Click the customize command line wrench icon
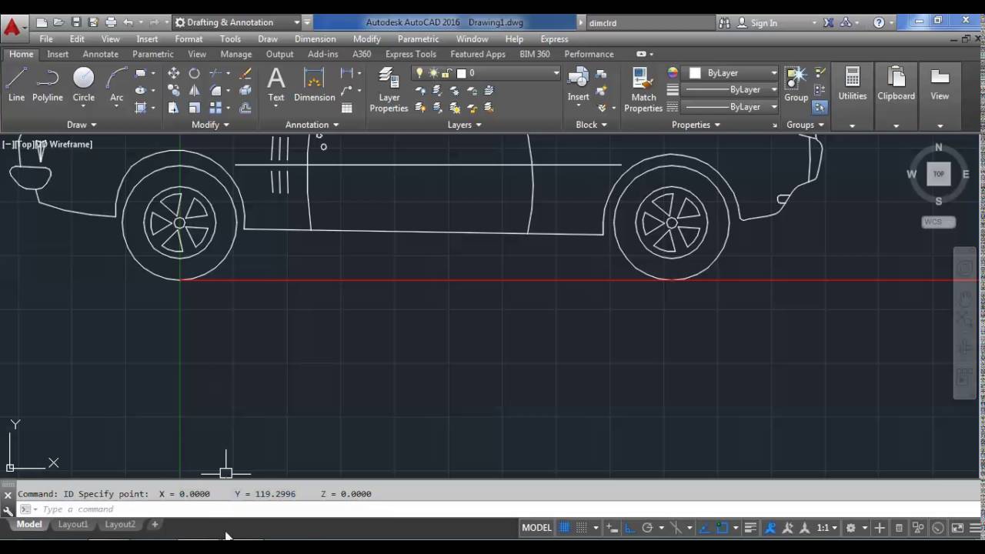985x554 pixels. 8,510
